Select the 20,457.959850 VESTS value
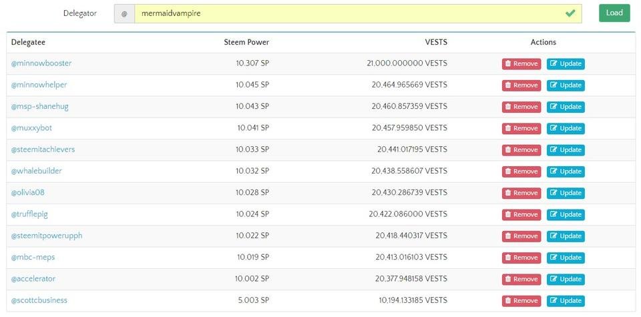Screen dimensions: 641x317 (409, 128)
